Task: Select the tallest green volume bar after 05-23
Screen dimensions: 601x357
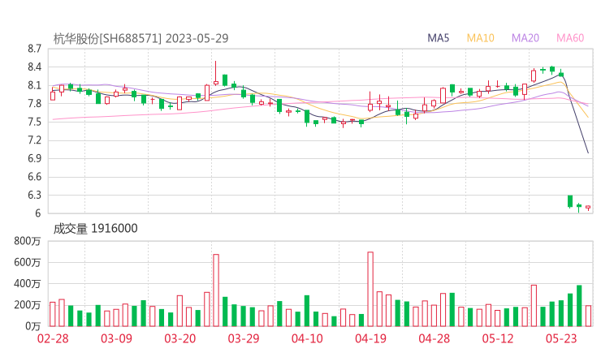Action: coord(579,306)
